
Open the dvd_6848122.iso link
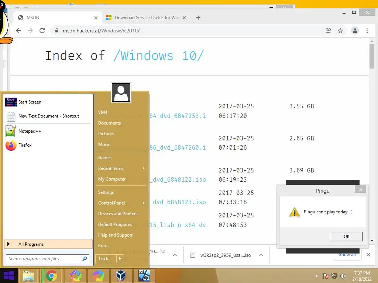(178, 179)
